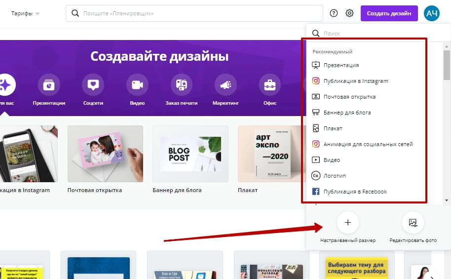Viewport: 451px width, 279px height.
Task: Click the dropdown list scrollbar thumb
Action: pos(447,65)
